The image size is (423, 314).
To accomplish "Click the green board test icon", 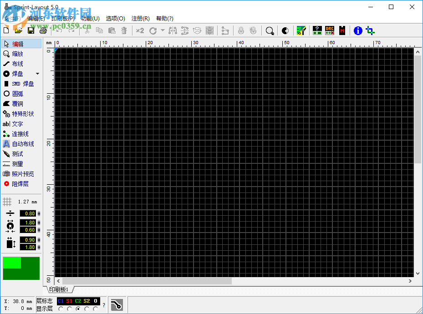I will click(x=301, y=30).
